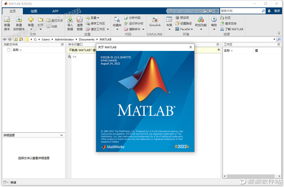Click Set Path (设置路径)
Viewport: 284px width, 187px height.
click(x=184, y=23)
